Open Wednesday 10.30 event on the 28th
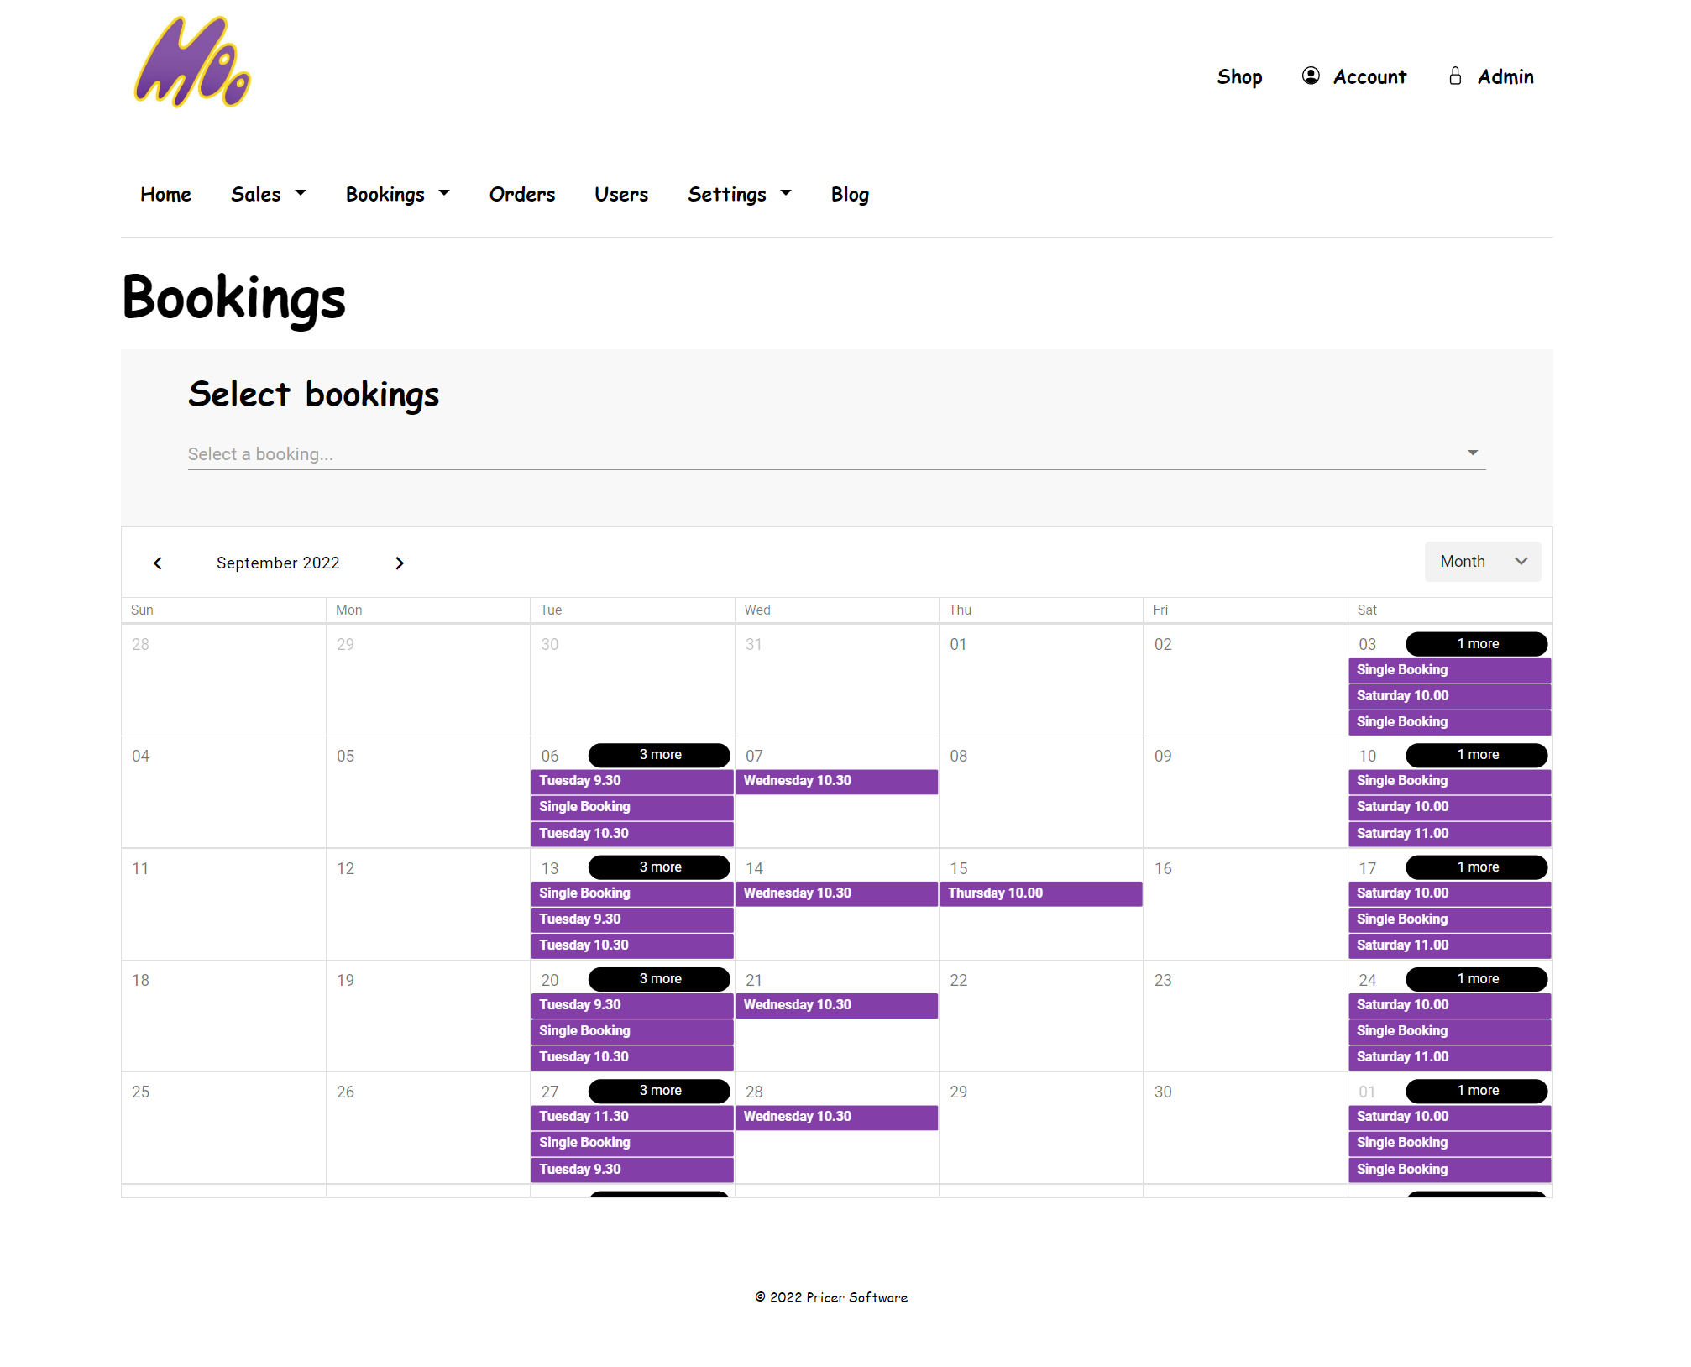Image resolution: width=1691 pixels, height=1367 pixels. (836, 1117)
